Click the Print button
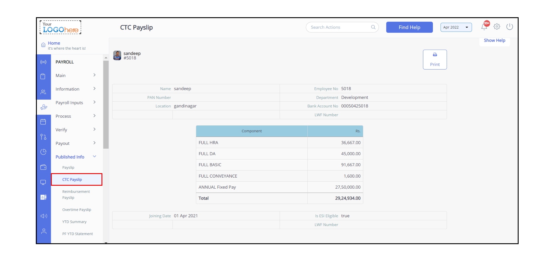The width and height of the screenshot is (554, 264). 435,59
